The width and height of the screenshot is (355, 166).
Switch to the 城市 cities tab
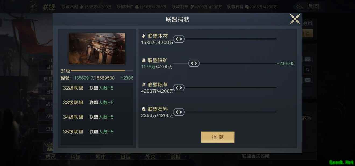[101, 157]
